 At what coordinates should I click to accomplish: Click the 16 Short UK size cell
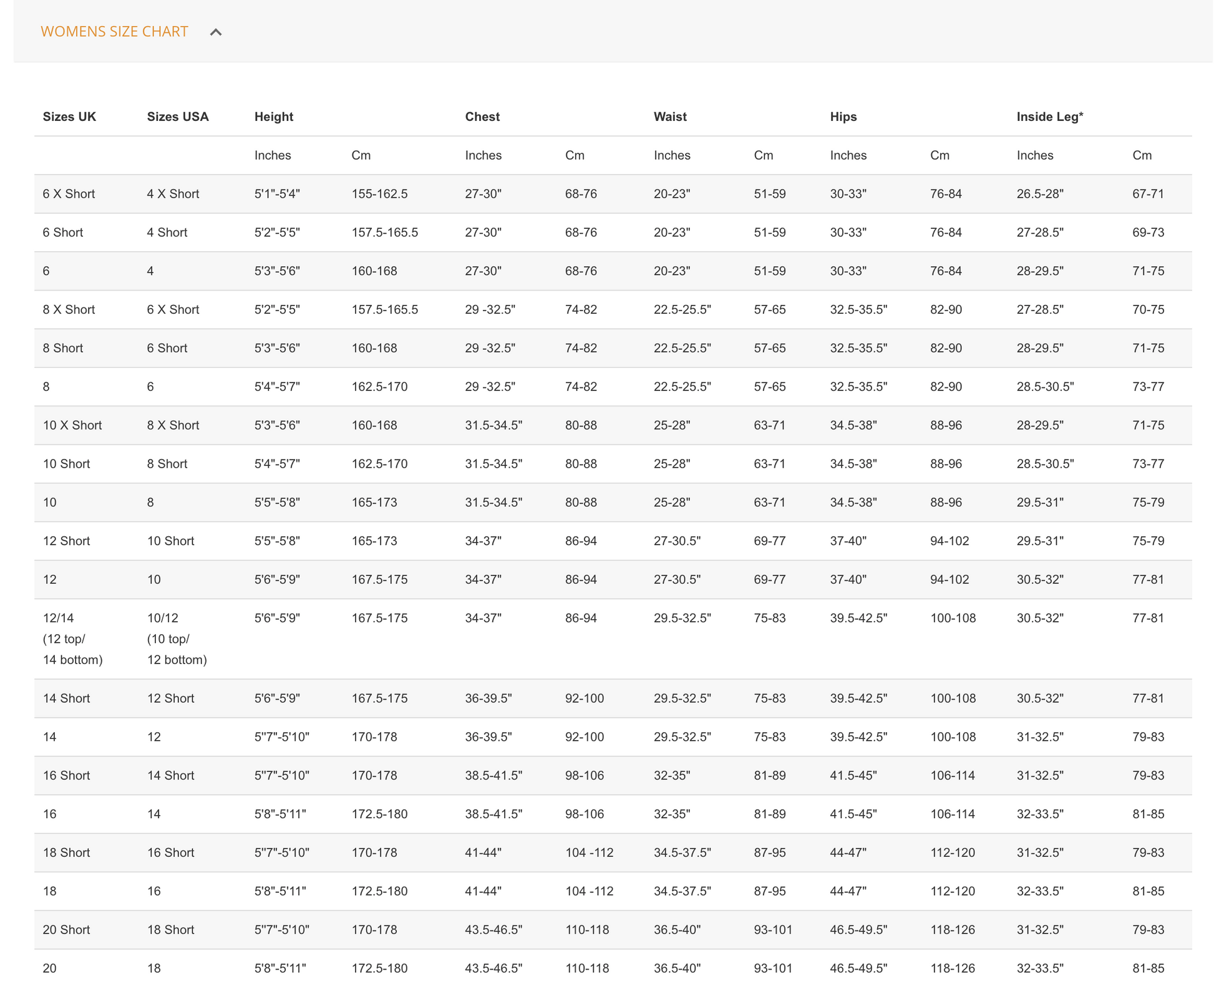66,776
